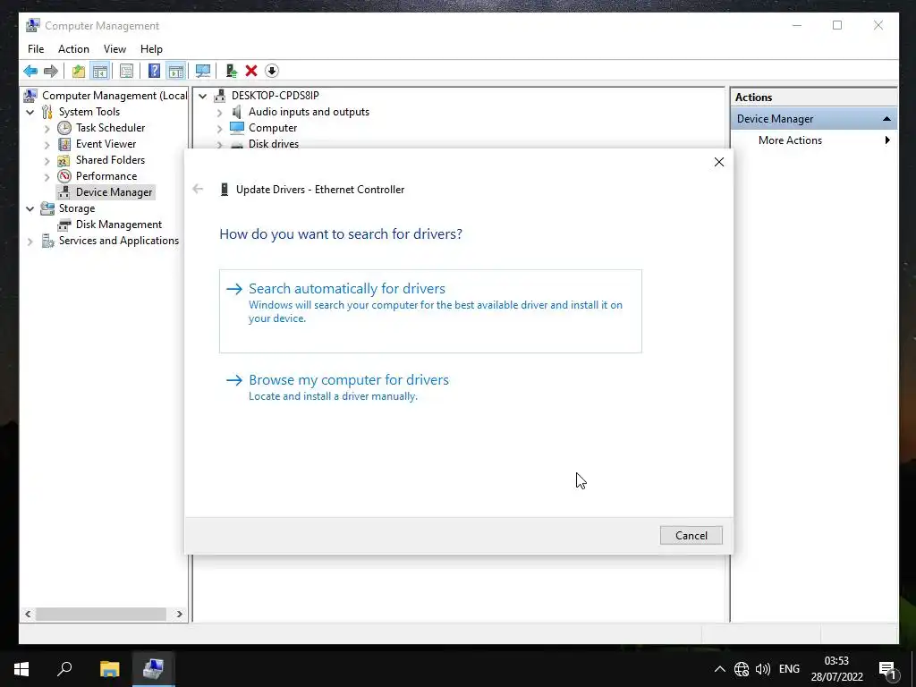Click Scan for hardware changes monitor icon
The height and width of the screenshot is (687, 916).
(203, 72)
